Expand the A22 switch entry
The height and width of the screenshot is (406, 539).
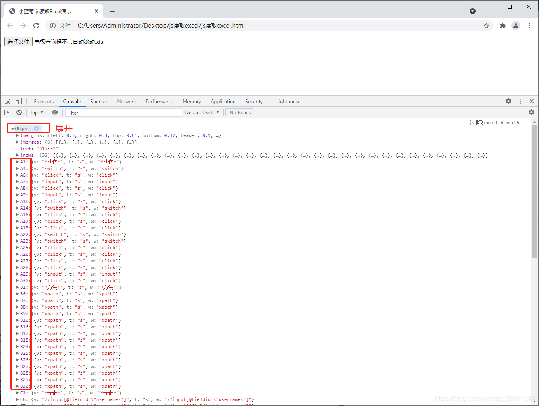tap(18, 234)
